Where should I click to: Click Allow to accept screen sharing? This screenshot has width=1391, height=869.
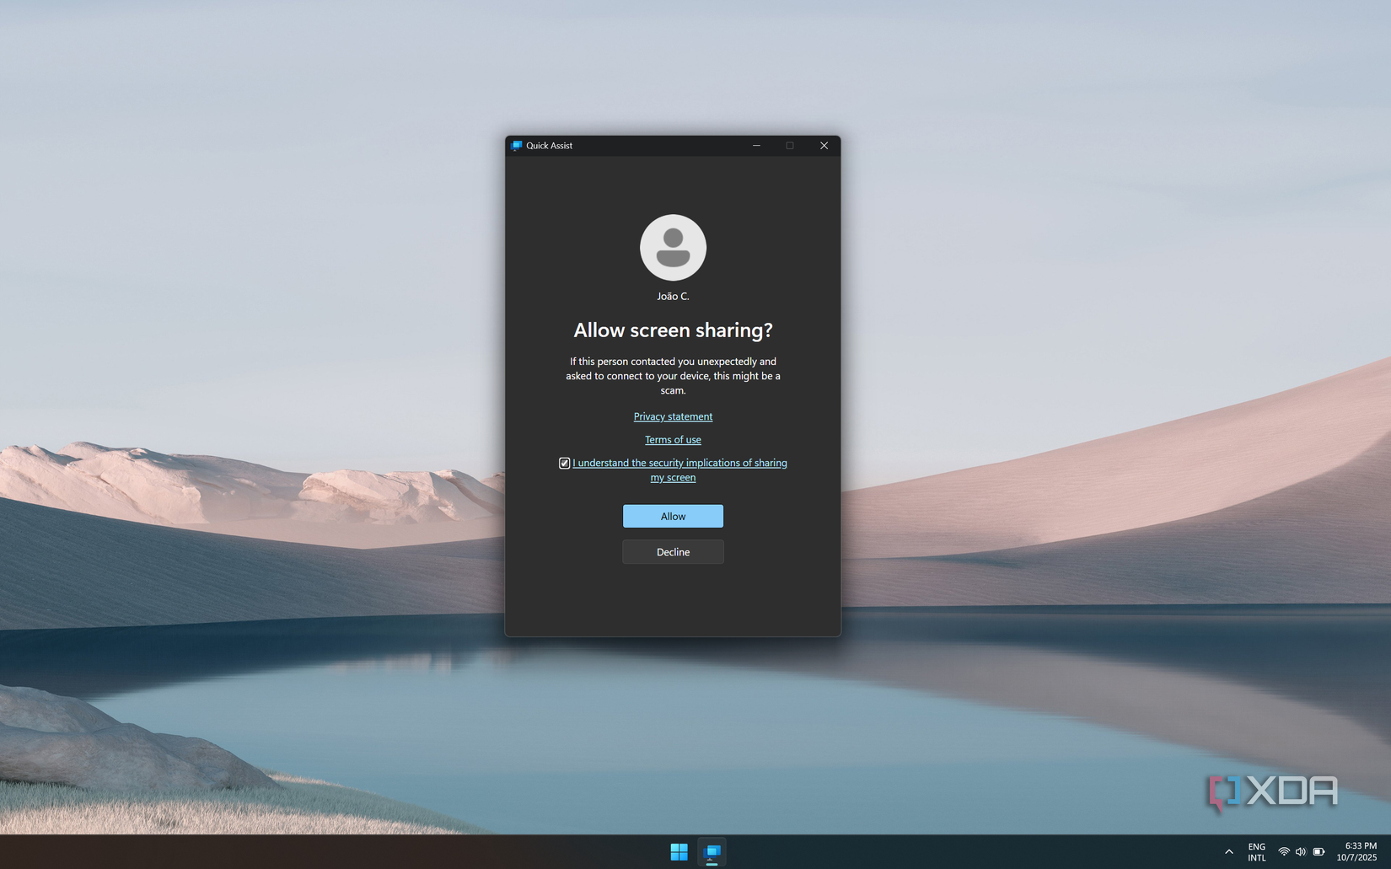pos(673,516)
